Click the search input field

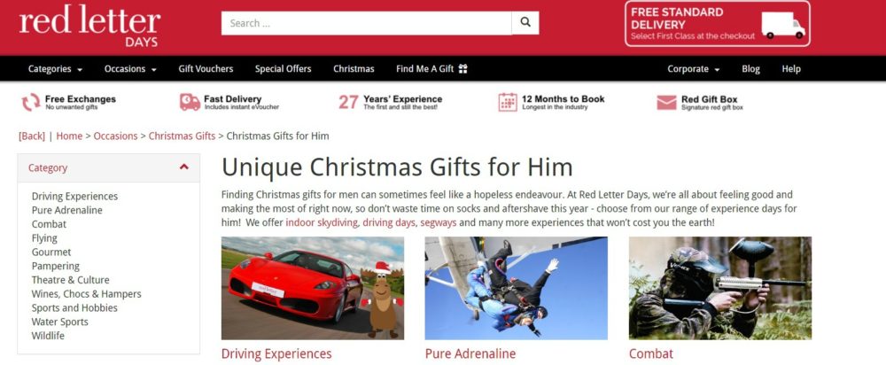click(x=366, y=23)
